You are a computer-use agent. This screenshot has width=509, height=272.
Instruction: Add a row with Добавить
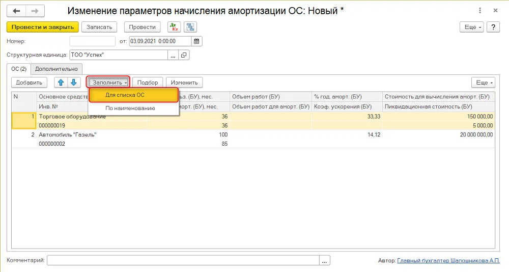[29, 83]
